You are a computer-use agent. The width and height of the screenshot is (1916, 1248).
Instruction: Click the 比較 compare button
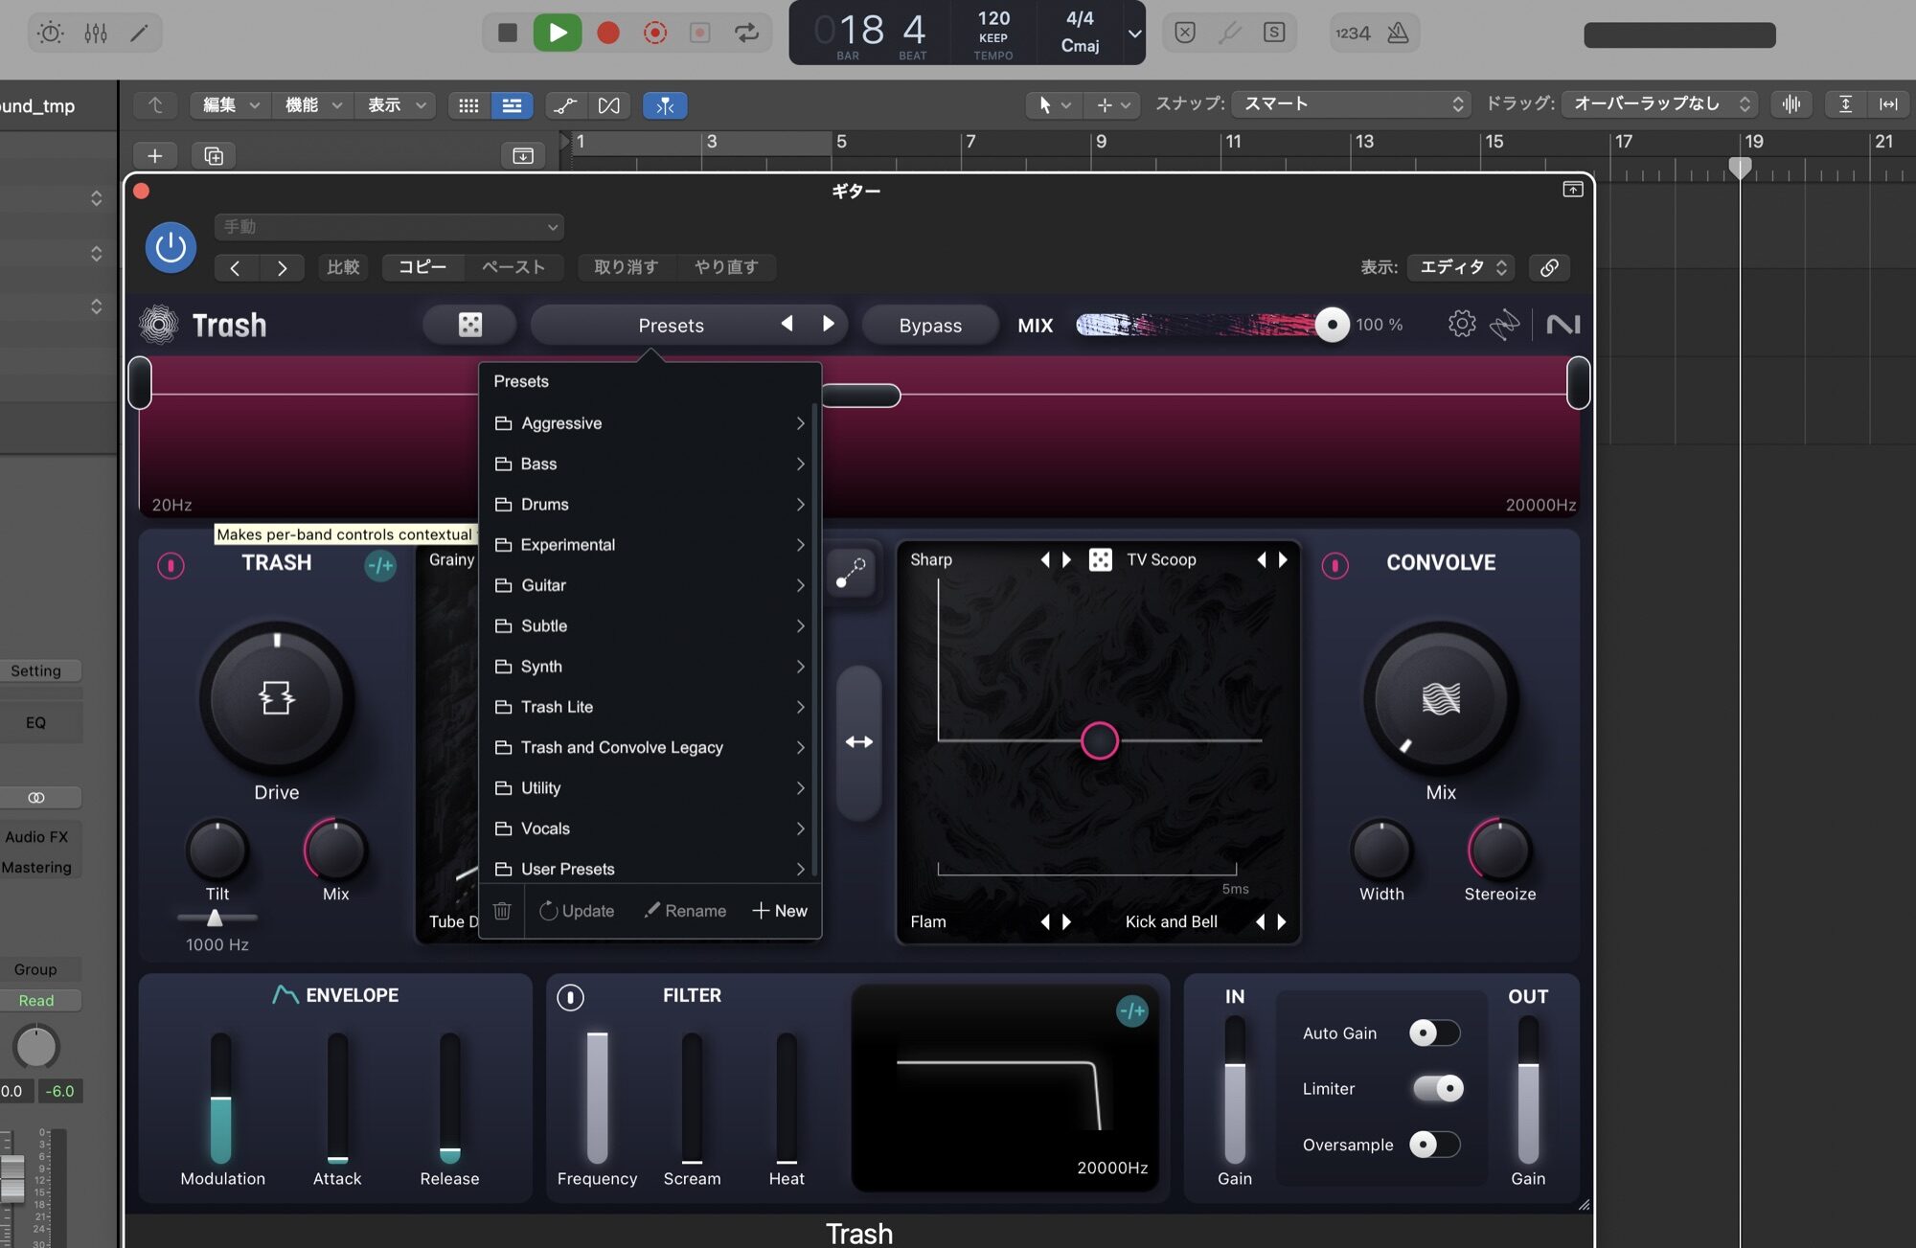click(343, 267)
